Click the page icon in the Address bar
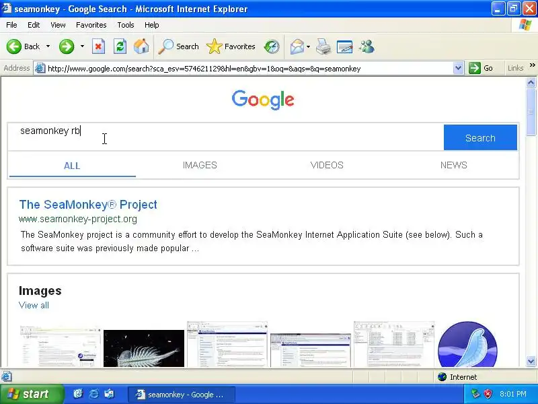Screen dimensions: 538x404 pos(40,69)
